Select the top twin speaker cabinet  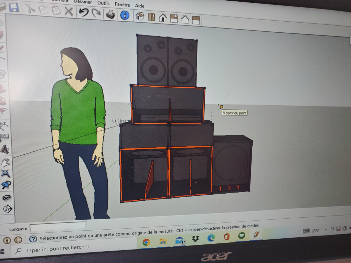click(167, 61)
